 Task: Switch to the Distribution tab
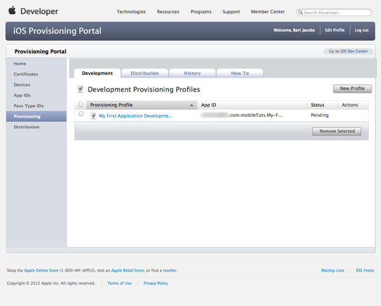pyautogui.click(x=145, y=73)
